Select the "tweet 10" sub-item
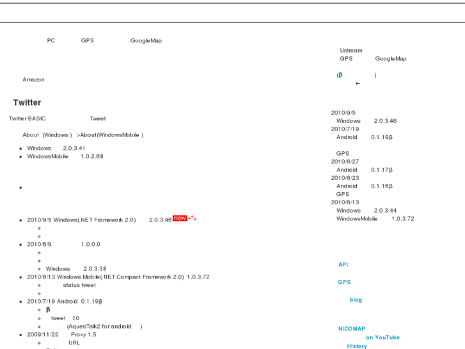 [65, 318]
